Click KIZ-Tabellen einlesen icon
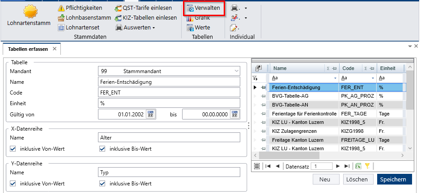The width and height of the screenshot is (421, 193). pos(118,18)
